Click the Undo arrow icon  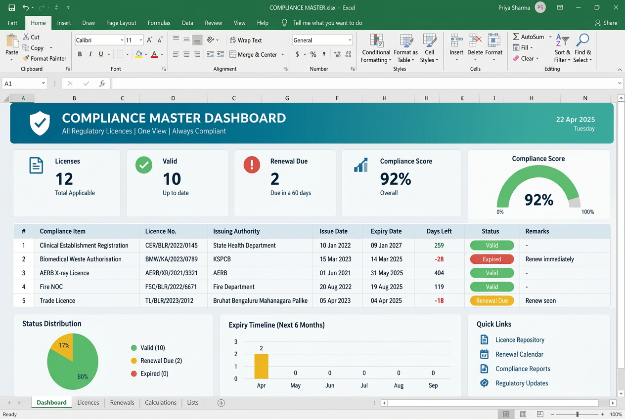[x=26, y=8]
